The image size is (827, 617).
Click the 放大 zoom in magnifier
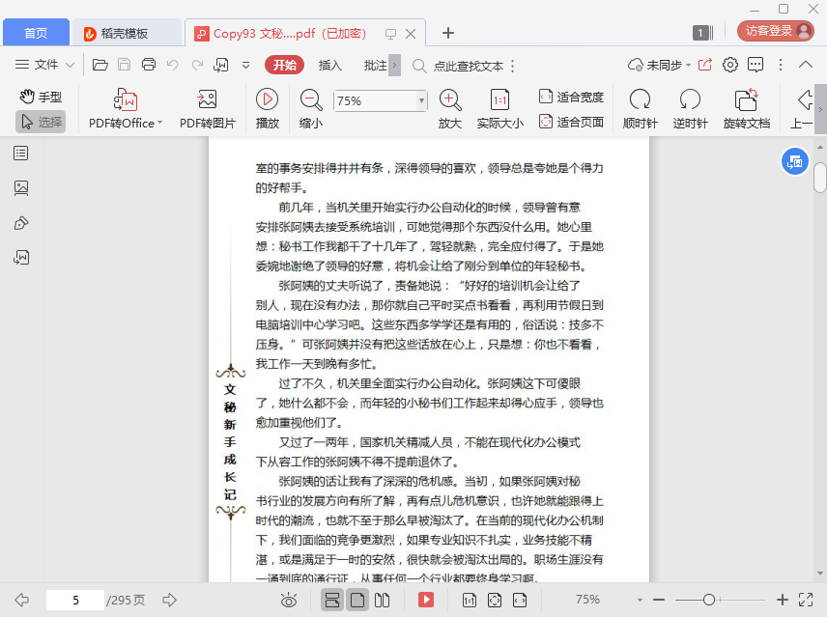pos(450,99)
